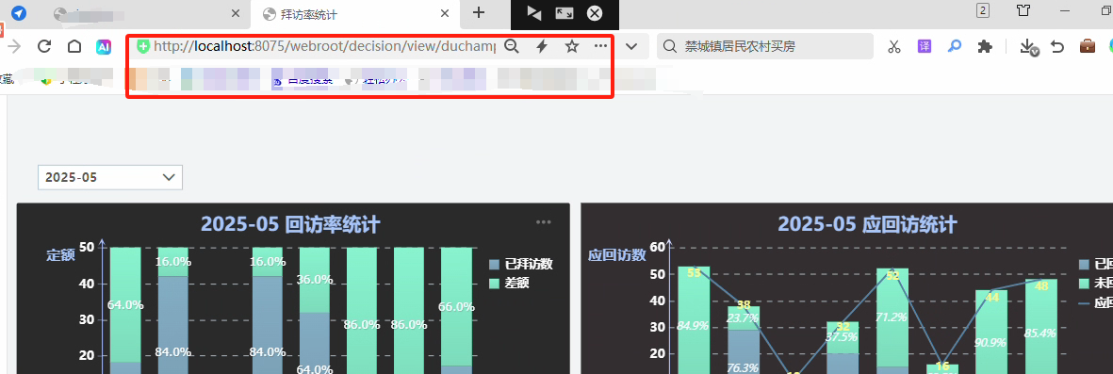Open the 2025-05 month dropdown

pyautogui.click(x=110, y=177)
